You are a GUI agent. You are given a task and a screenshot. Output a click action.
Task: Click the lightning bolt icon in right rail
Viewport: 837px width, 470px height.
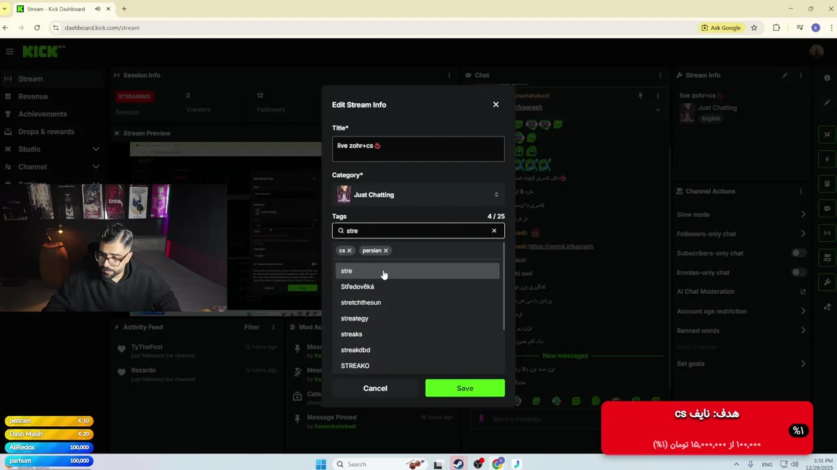point(827,159)
